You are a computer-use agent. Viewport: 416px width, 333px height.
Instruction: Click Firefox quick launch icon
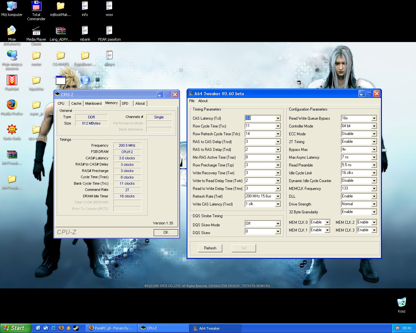point(61,328)
